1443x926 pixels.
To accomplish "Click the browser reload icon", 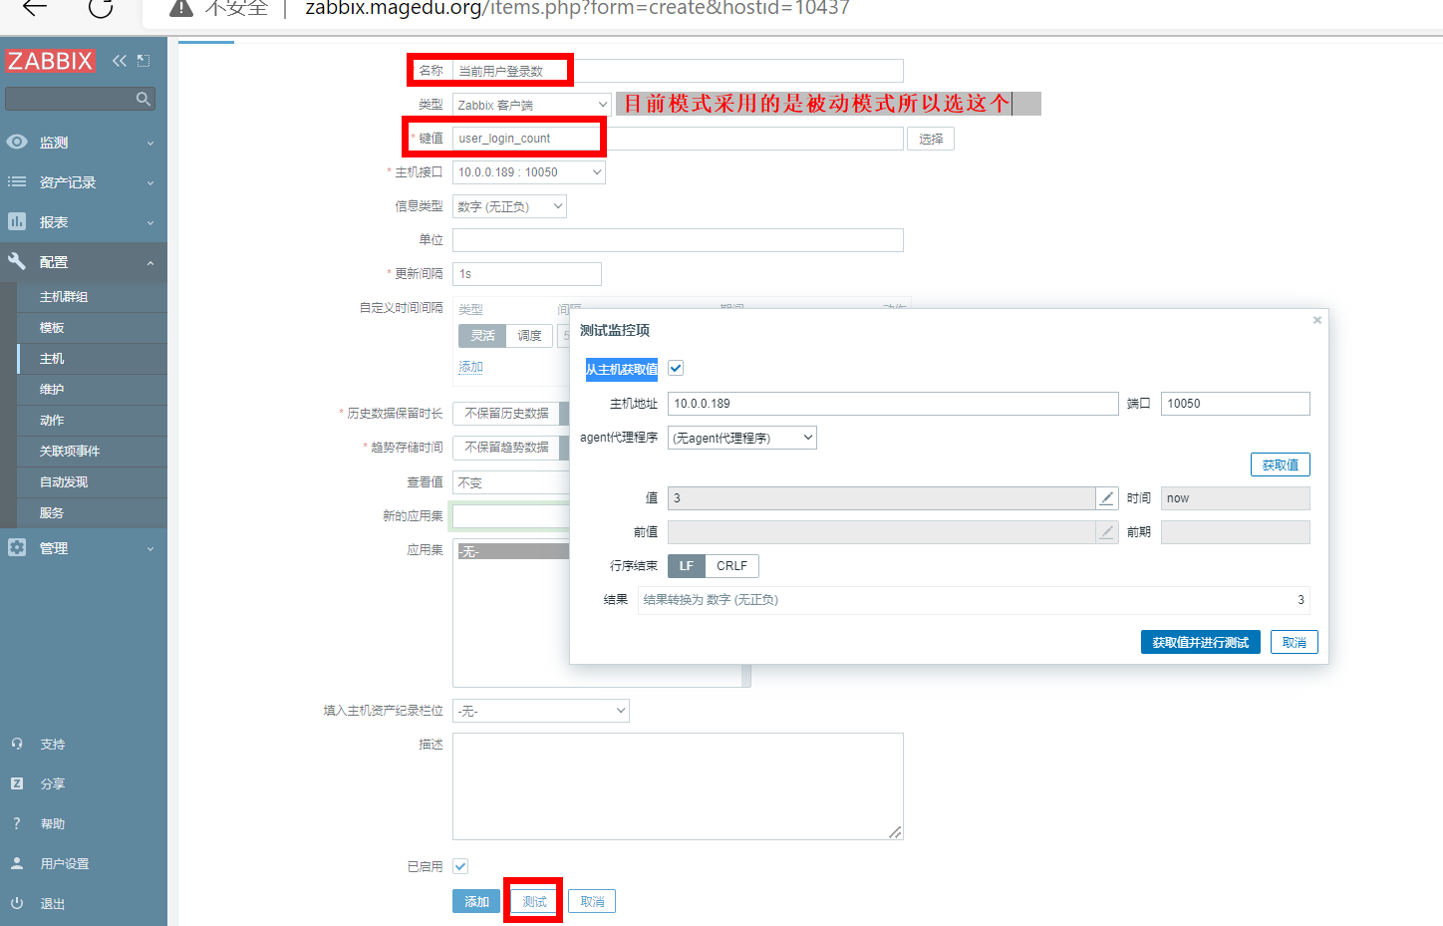I will pos(101,8).
